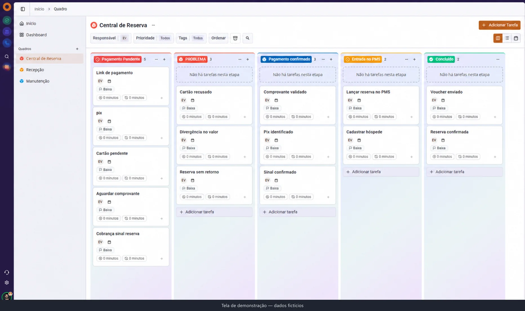The image size is (525, 311).
Task: Add a new board with Quadros plus
Action: [x=77, y=49]
